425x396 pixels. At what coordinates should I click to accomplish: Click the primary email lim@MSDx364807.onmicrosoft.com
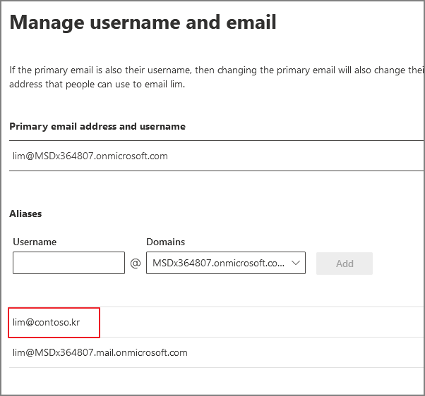pos(90,156)
